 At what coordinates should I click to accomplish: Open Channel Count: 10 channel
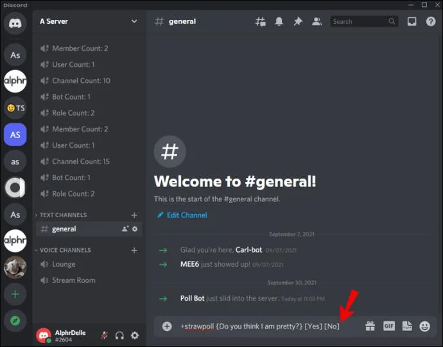tap(89, 80)
